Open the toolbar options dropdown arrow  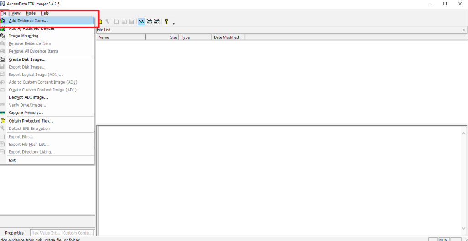coord(173,23)
